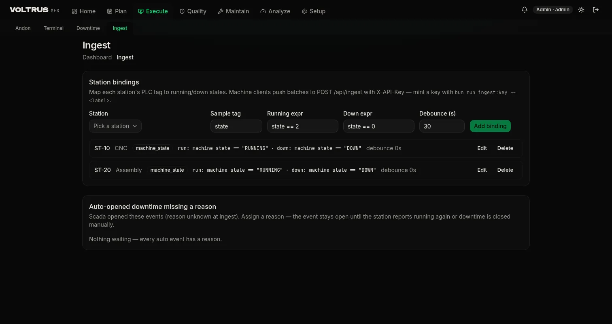The height and width of the screenshot is (324, 612).
Task: Click debounce 0s in ST-20 row
Action: coord(398,170)
